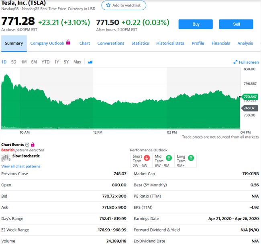Select the 5D chart range
The height and width of the screenshot is (244, 261).
point(14,62)
